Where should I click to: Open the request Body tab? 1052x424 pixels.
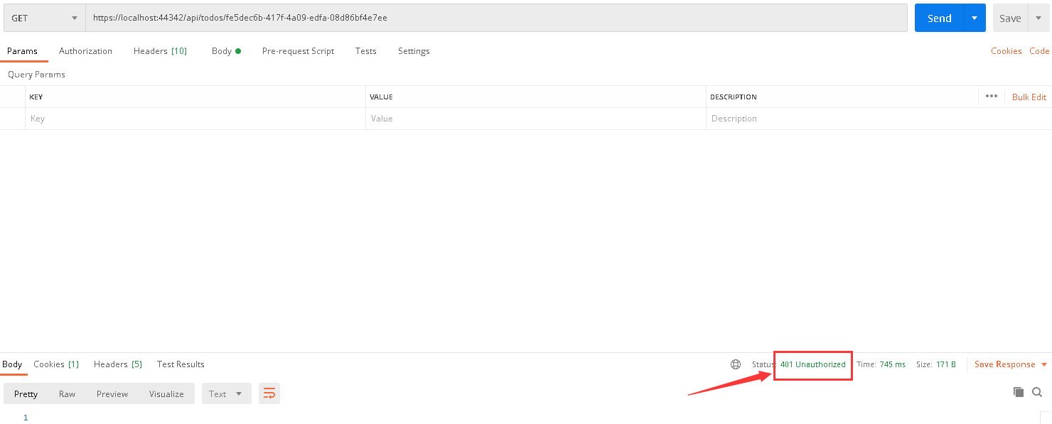click(x=226, y=51)
